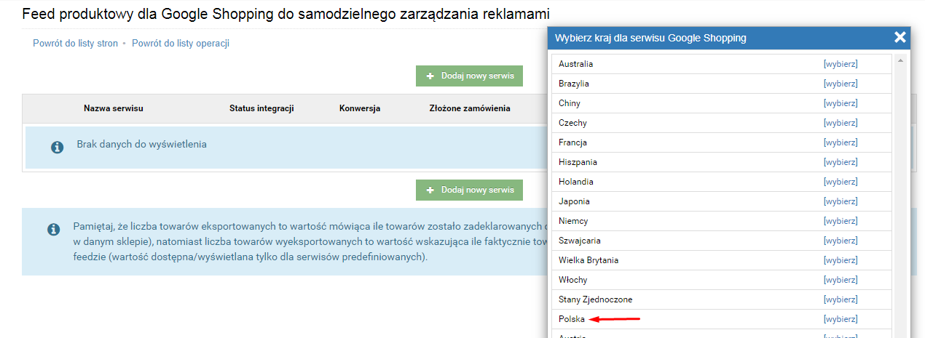Choose [wybierz] for Brazylia
Screen dimensions: 925x338
(841, 84)
